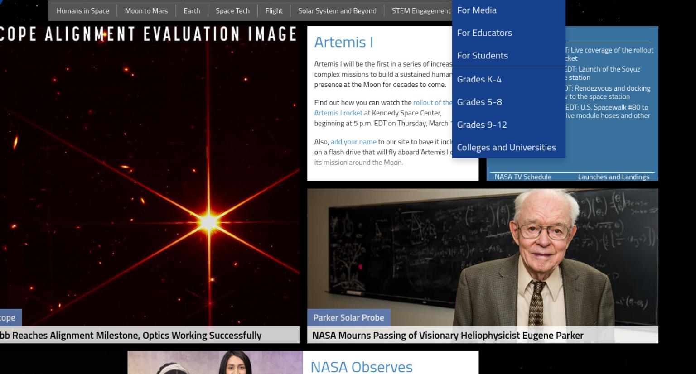The height and width of the screenshot is (374, 696).
Task: Choose For Media in the dropdown
Action: pyautogui.click(x=509, y=10)
